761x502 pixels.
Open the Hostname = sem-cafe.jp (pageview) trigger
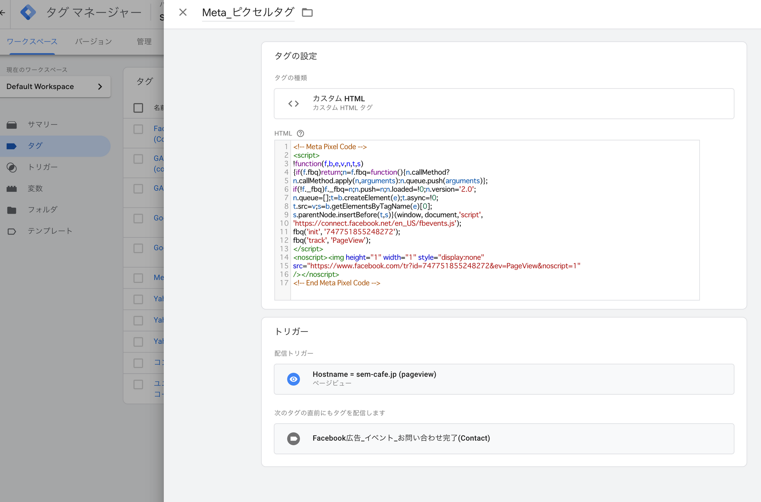point(504,379)
